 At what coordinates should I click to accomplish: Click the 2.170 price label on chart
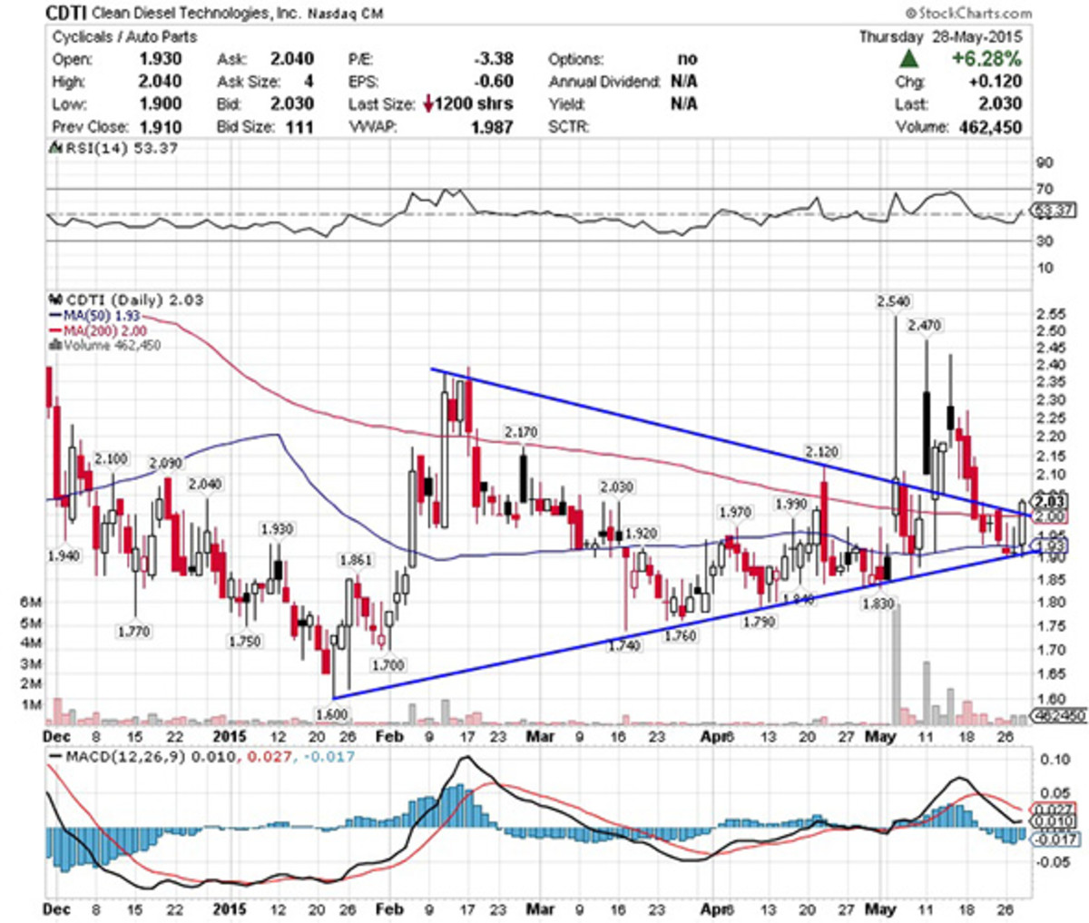point(521,432)
